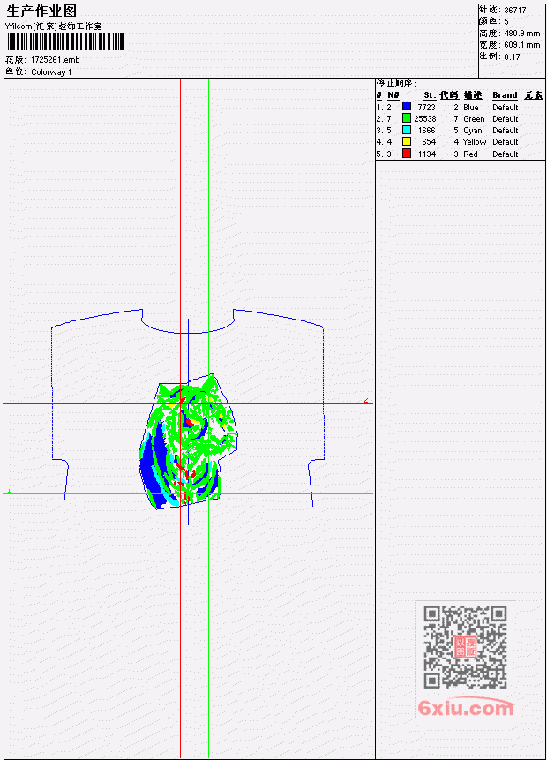Click the Cyan color description
This screenshot has height=760, width=547.
coord(472,131)
